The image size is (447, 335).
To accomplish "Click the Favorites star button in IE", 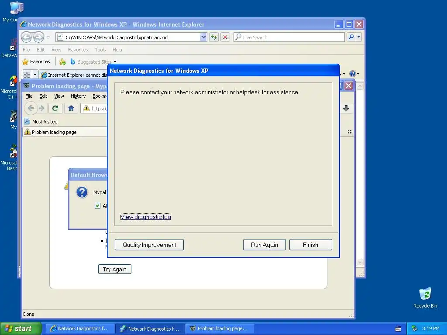I will pyautogui.click(x=36, y=62).
